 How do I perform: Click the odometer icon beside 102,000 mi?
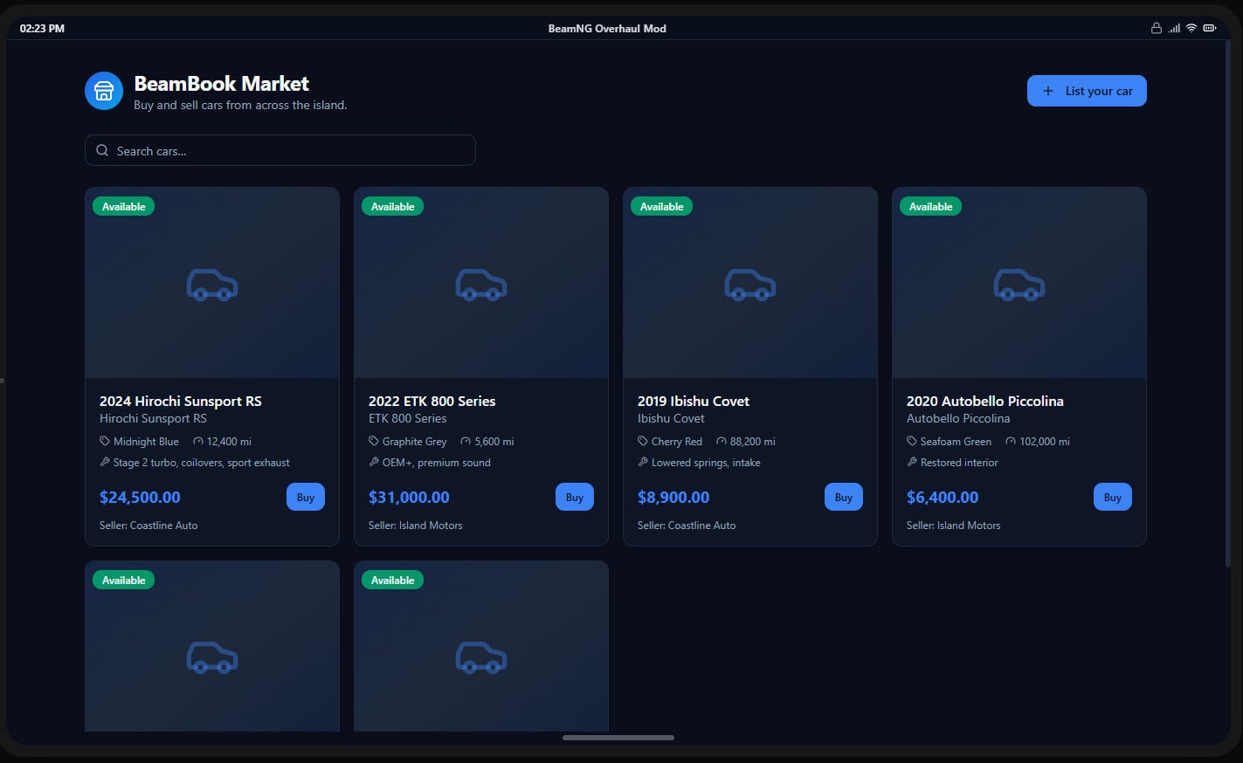[x=1011, y=441]
